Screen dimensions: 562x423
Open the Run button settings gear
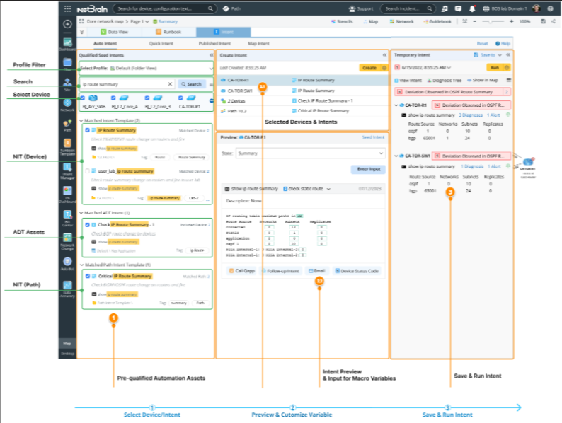pyautogui.click(x=507, y=67)
